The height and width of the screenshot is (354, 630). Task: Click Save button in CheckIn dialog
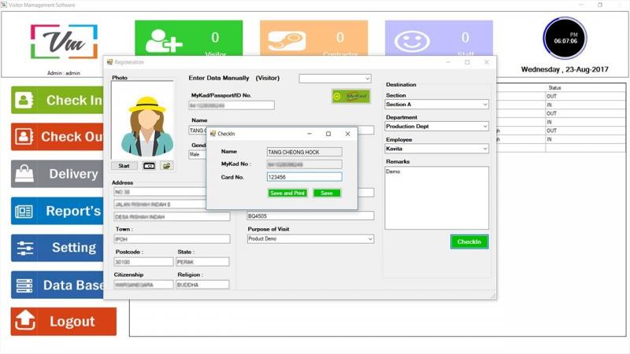click(327, 193)
